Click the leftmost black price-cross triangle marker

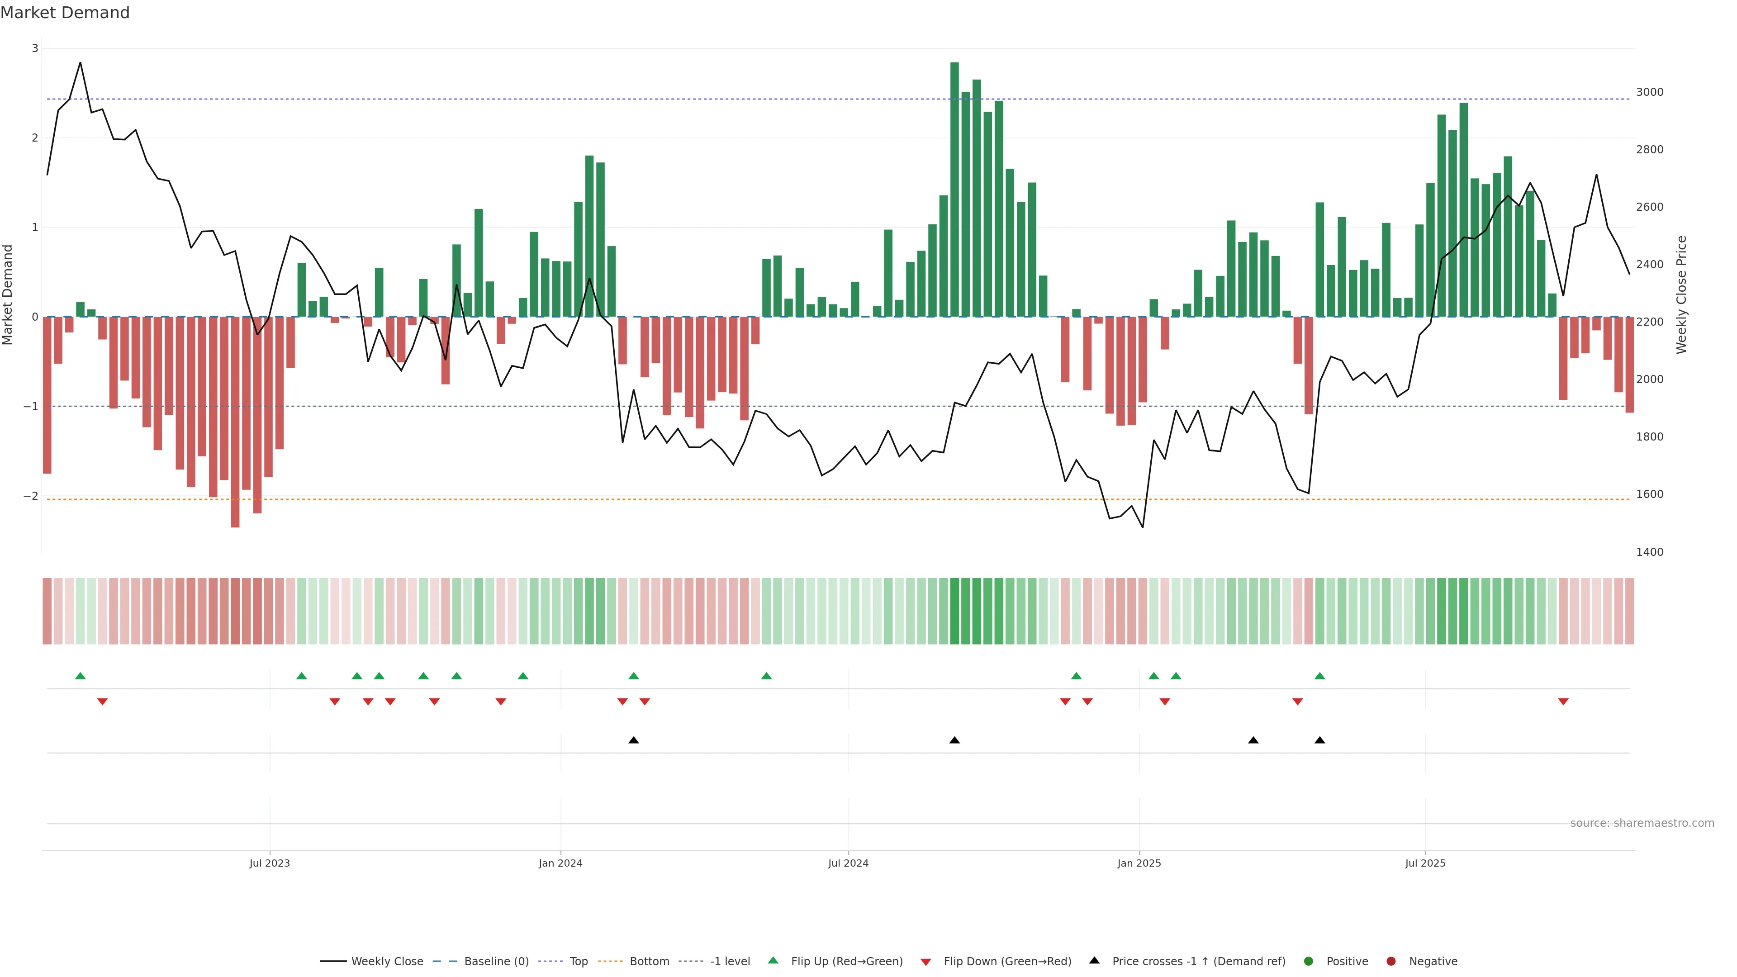[x=633, y=740]
